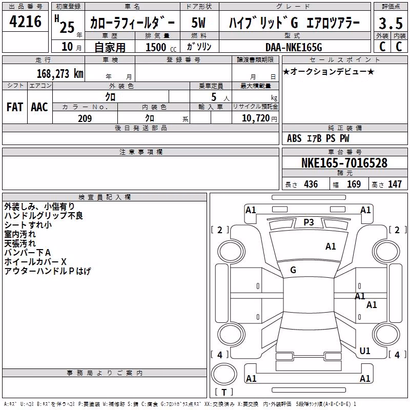Click the 注意事項欄 header
Image resolution: width=410 pixels, height=410 pixels.
pyautogui.click(x=140, y=152)
